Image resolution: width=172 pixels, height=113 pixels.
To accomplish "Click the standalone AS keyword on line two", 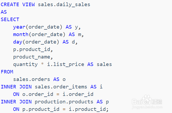I will (x=4, y=12).
